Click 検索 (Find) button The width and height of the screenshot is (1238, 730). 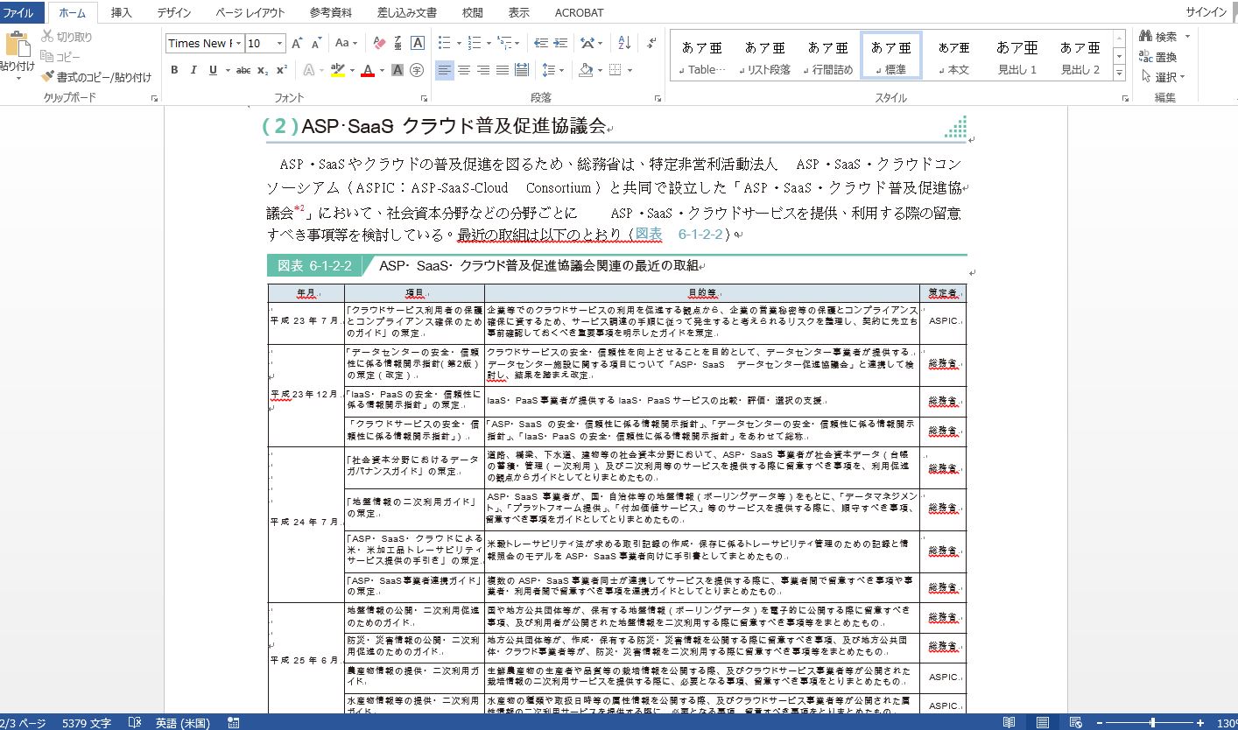[1157, 37]
